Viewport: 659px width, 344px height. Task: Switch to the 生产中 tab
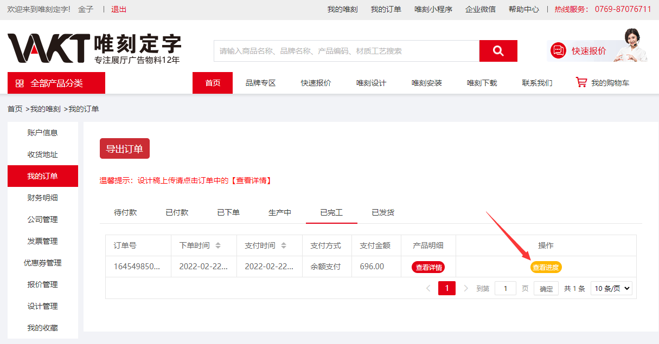coord(280,212)
